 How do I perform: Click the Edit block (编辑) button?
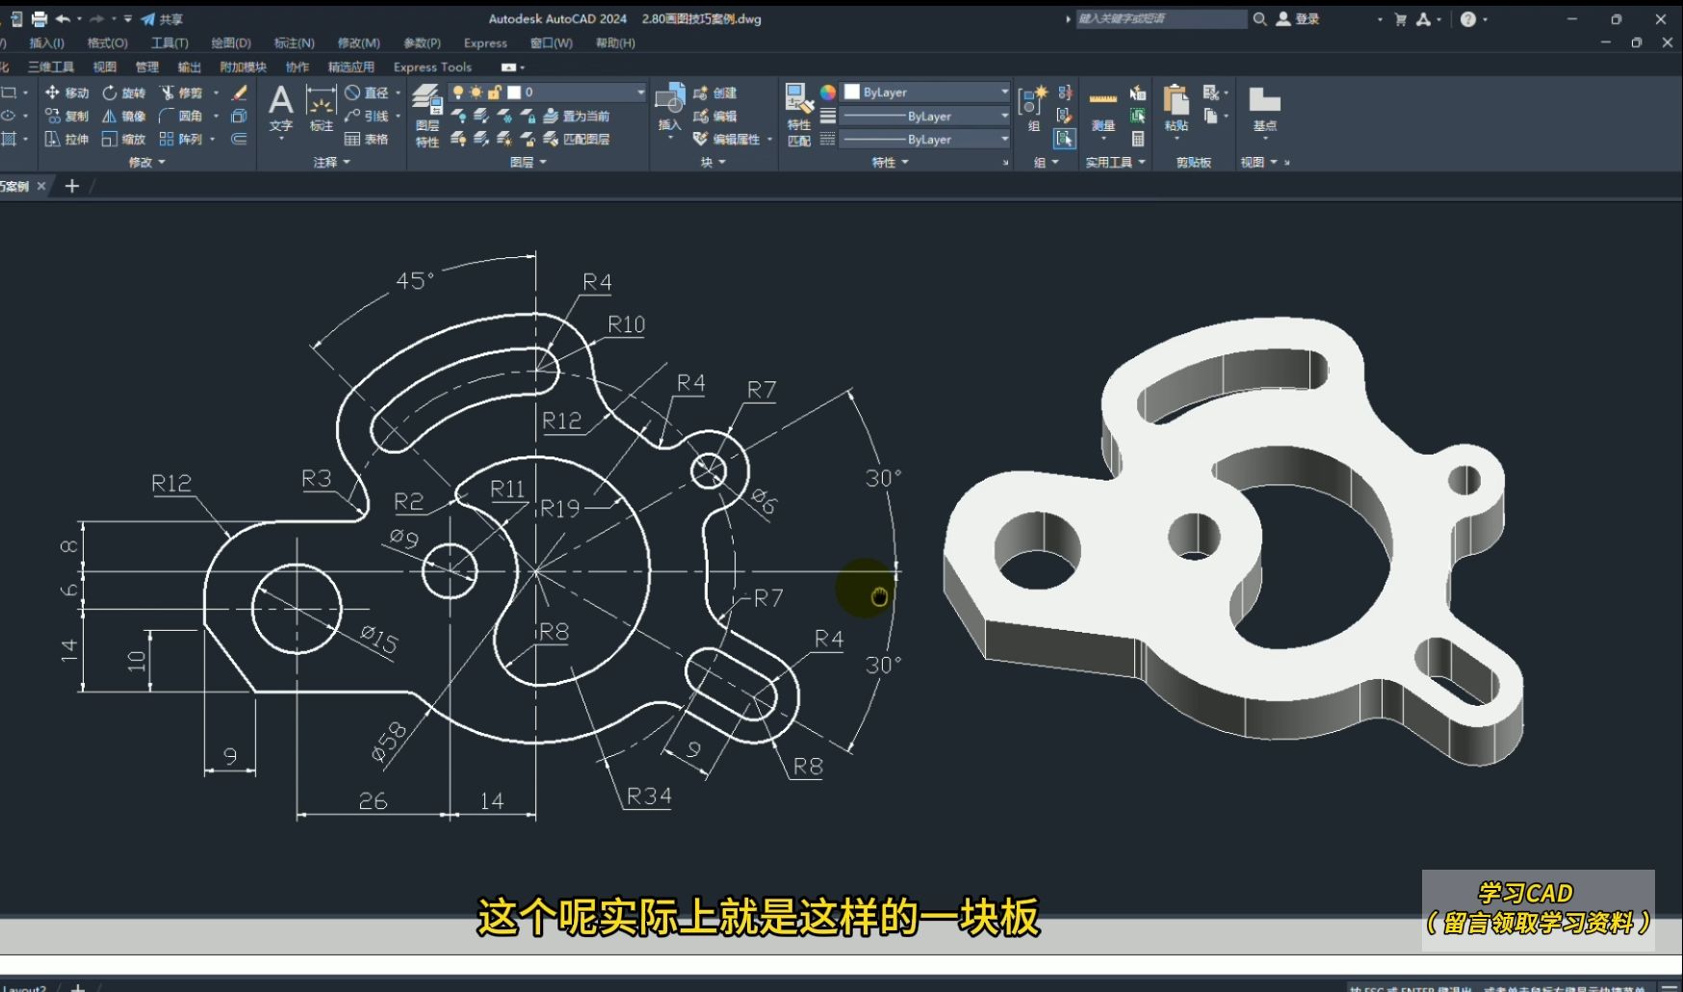[715, 116]
